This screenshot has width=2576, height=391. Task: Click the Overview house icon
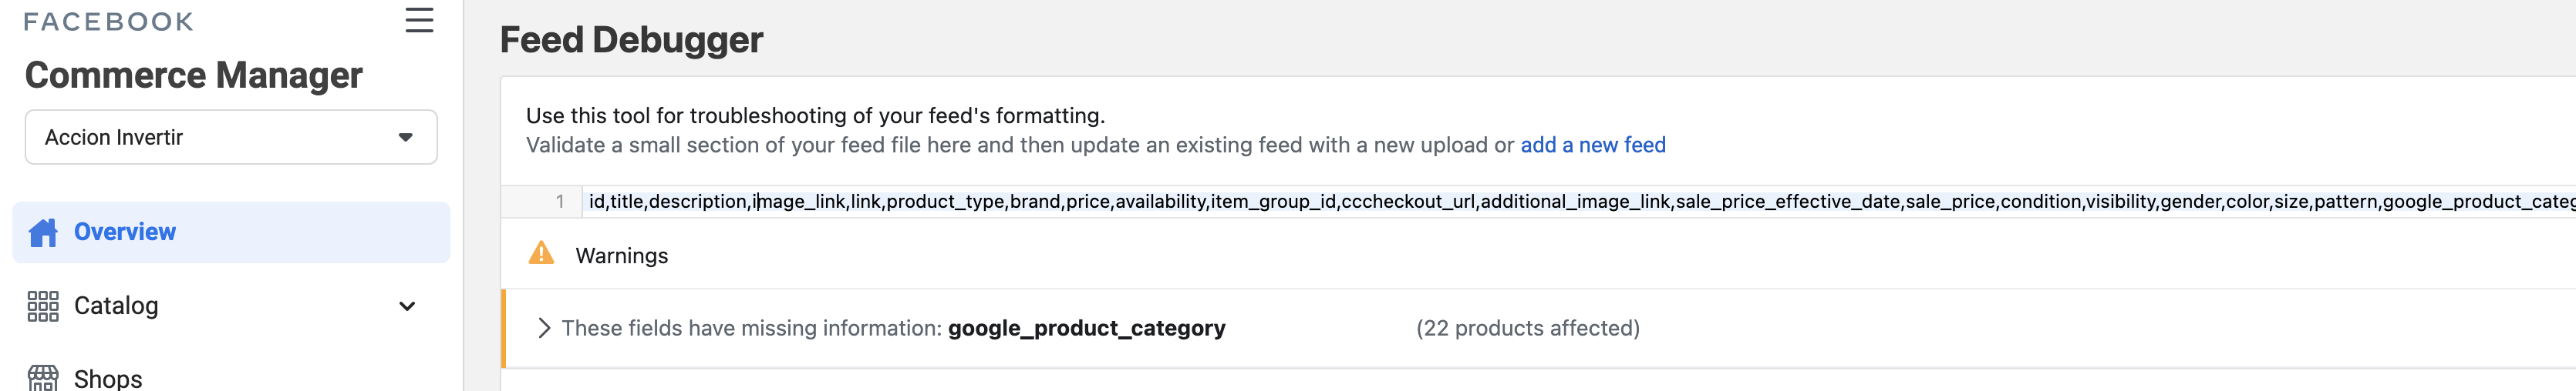[43, 232]
